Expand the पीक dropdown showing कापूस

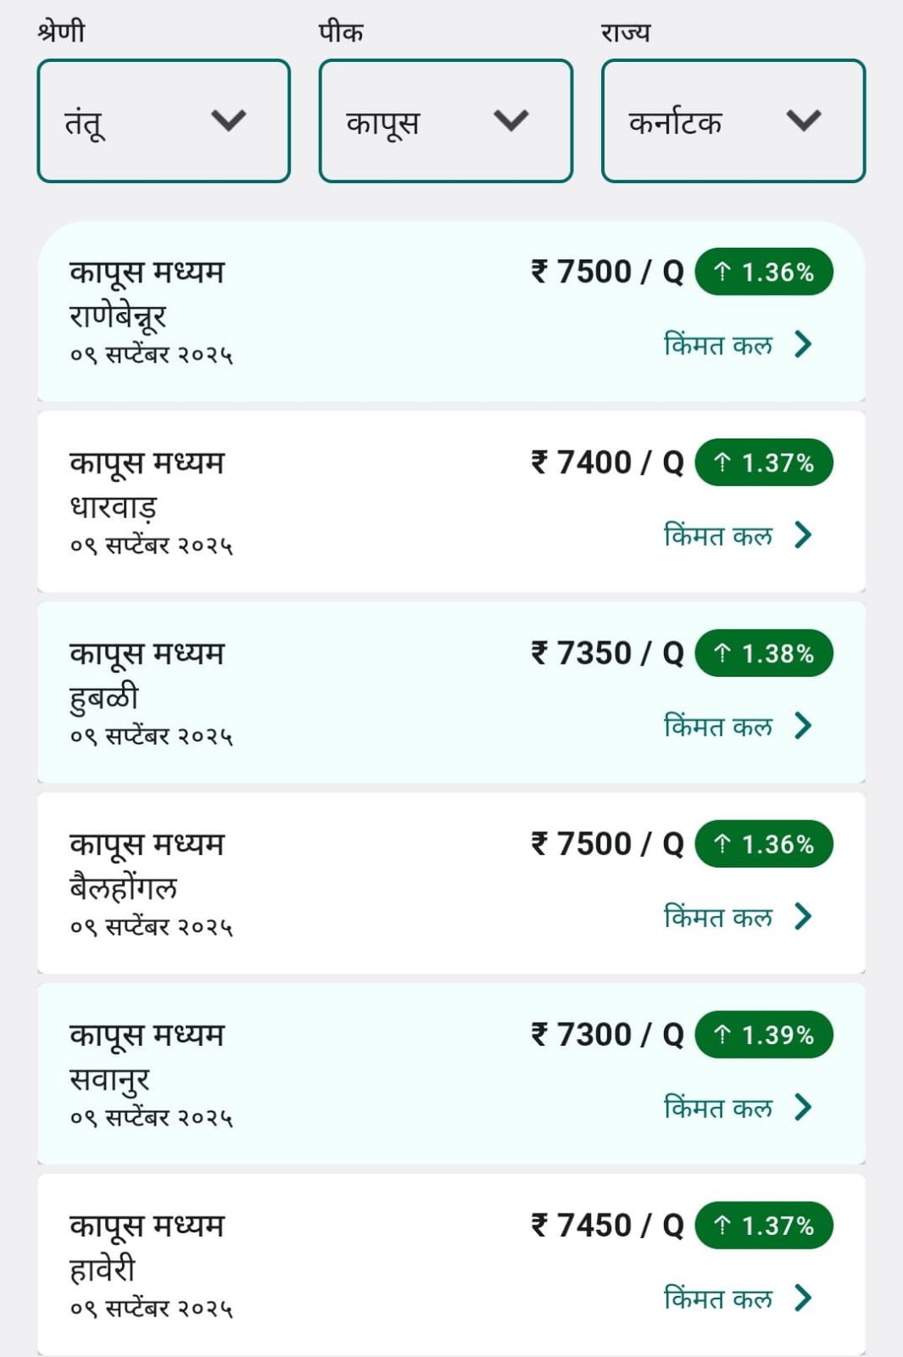coord(446,120)
